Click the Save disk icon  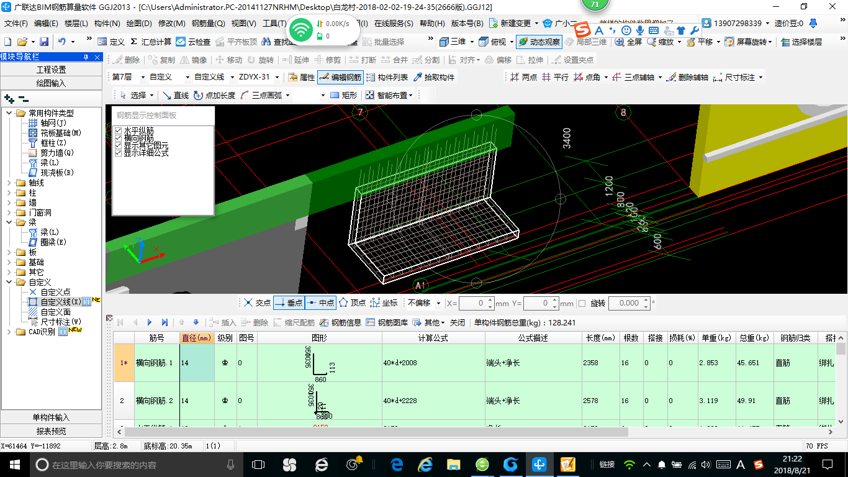(x=44, y=42)
